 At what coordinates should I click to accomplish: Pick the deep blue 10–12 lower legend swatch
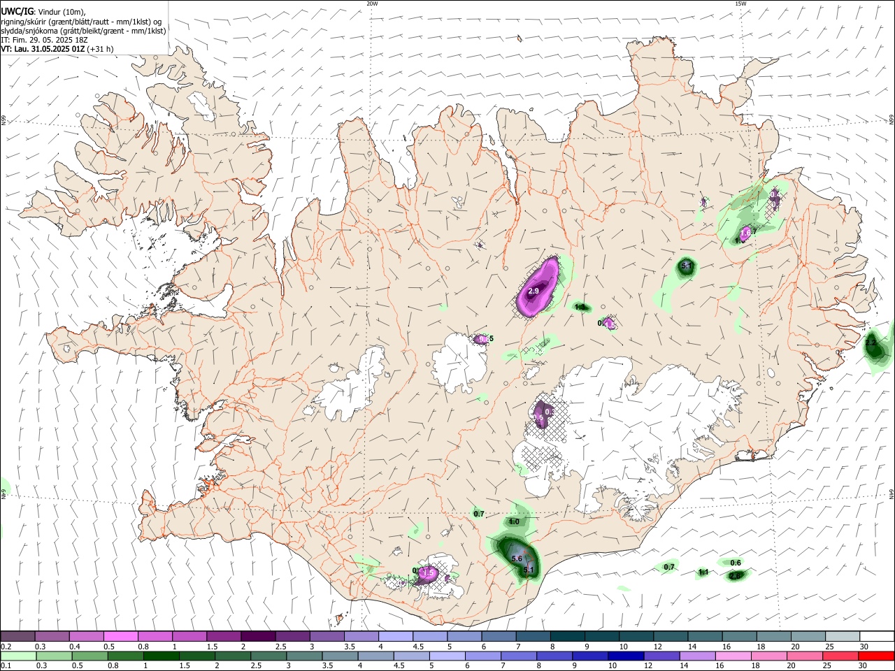tap(625, 656)
